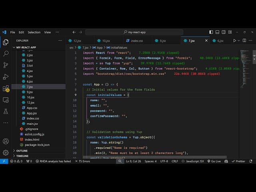Open the Search view in activity bar

coord(6,53)
